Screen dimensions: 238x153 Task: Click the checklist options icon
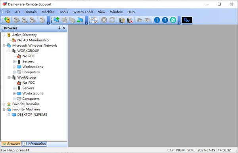[94, 20]
